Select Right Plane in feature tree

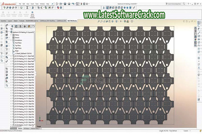click(x=17, y=48)
